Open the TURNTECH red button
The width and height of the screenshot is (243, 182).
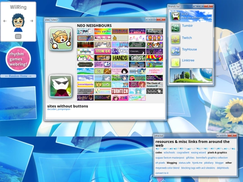[x=120, y=91]
